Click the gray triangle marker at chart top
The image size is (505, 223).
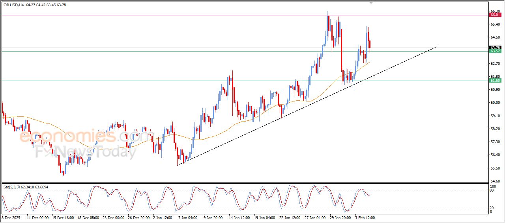pyautogui.click(x=371, y=2)
